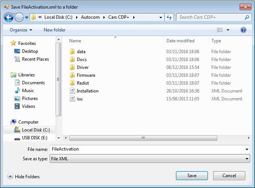The height and width of the screenshot is (188, 255).
Task: Click the Firmware folder icon
Action: [72, 75]
